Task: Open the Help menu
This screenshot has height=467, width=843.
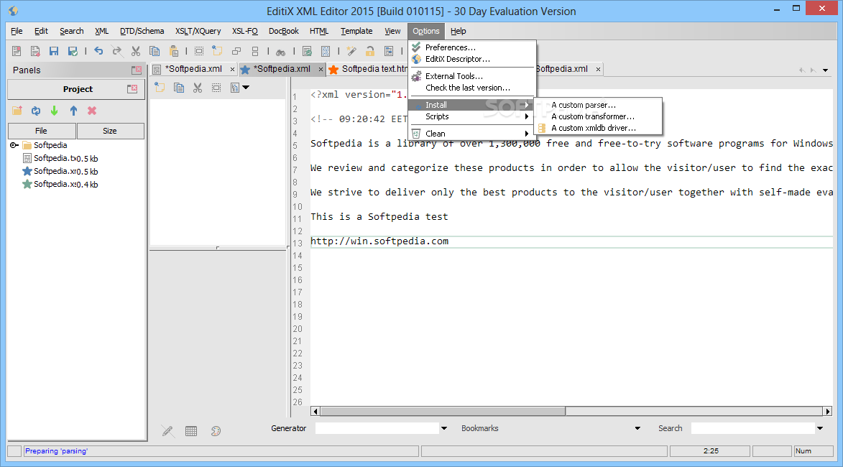Action: pos(458,31)
